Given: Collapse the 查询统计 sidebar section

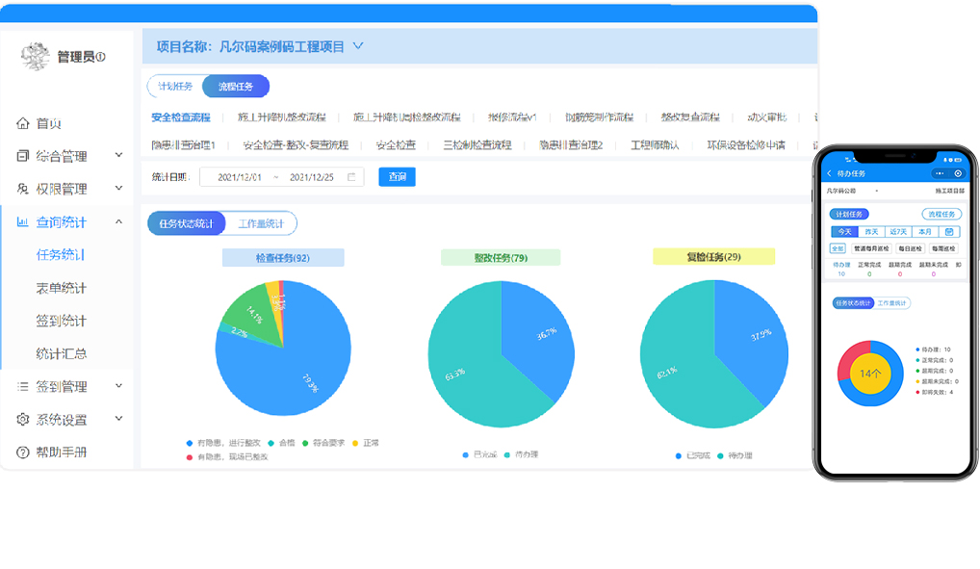Looking at the screenshot, I should pos(116,220).
